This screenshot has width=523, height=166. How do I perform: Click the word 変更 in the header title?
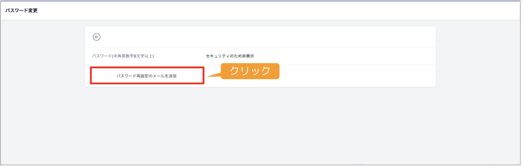33,10
